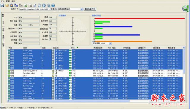Click the open lock icon in the aWiFi row
The width and height of the screenshot is (190, 109).
pos(53,76)
